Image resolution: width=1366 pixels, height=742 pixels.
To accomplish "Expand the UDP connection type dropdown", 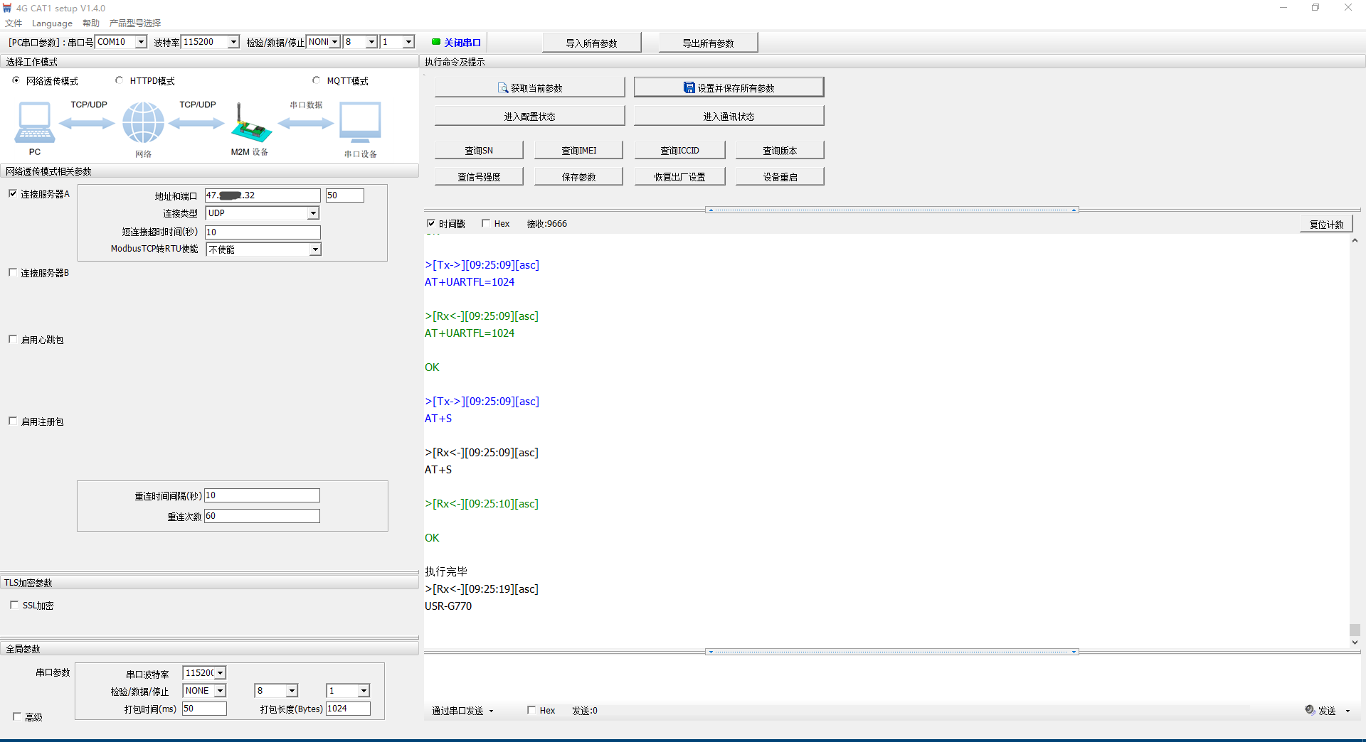I will (313, 213).
